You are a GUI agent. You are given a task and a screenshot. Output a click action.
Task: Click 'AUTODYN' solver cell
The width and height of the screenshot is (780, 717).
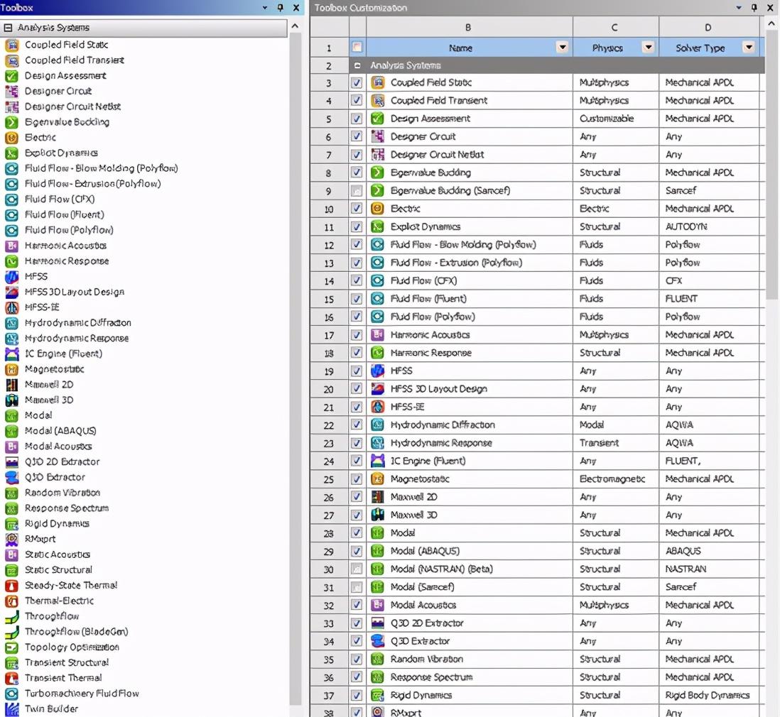click(709, 226)
